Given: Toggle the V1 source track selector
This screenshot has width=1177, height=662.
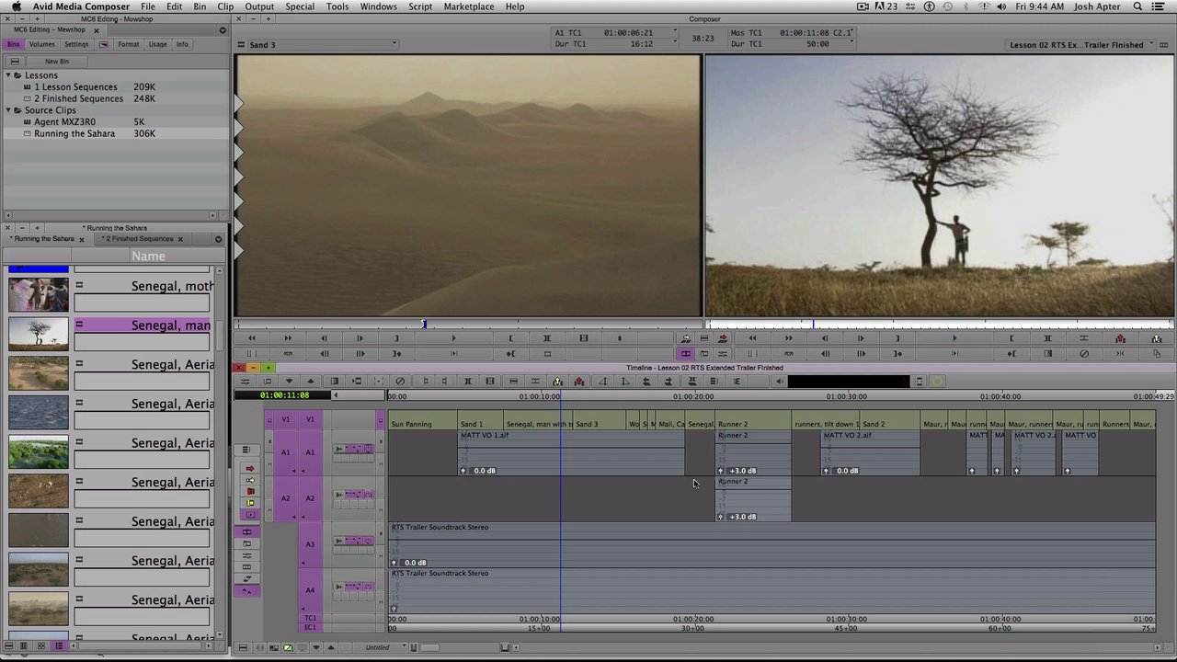Looking at the screenshot, I should (285, 419).
